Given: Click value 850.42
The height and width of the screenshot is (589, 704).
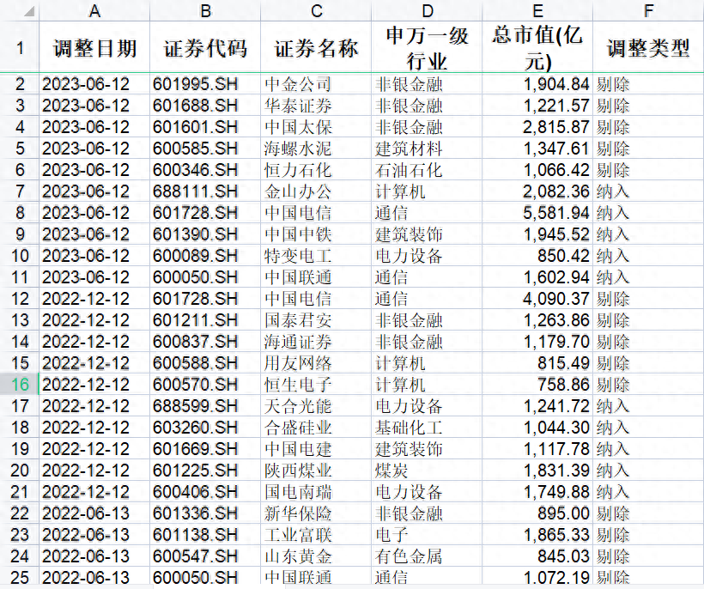Looking at the screenshot, I should click(537, 256).
